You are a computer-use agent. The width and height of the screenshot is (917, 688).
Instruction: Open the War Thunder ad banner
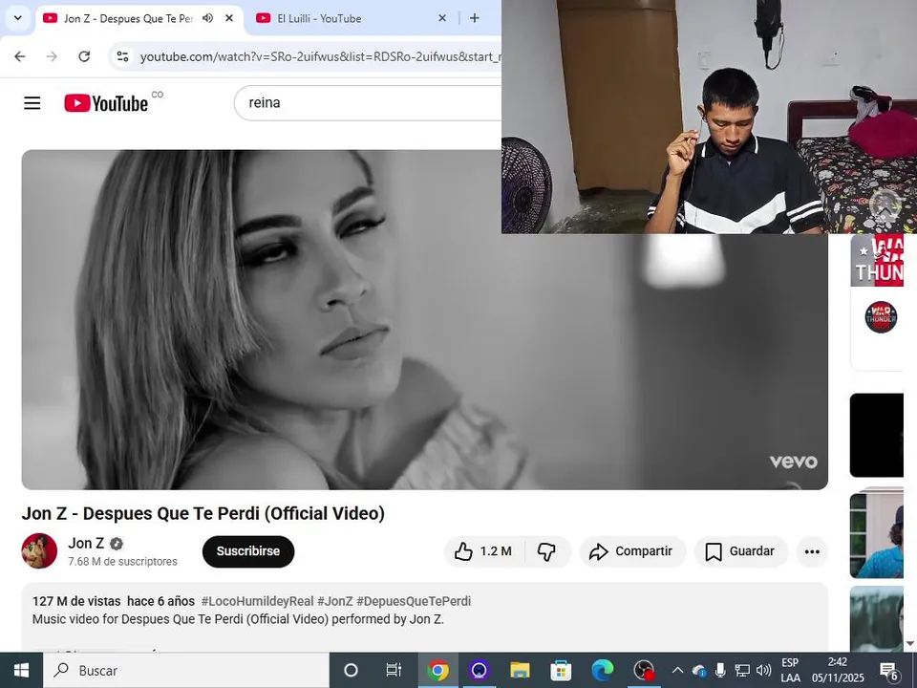coord(877,260)
